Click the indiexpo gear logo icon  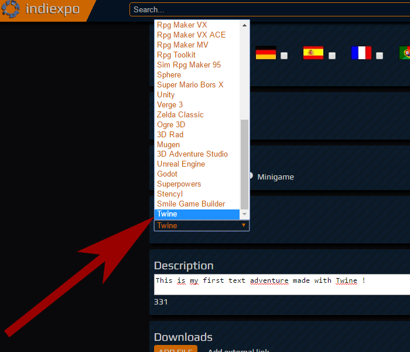tap(11, 9)
